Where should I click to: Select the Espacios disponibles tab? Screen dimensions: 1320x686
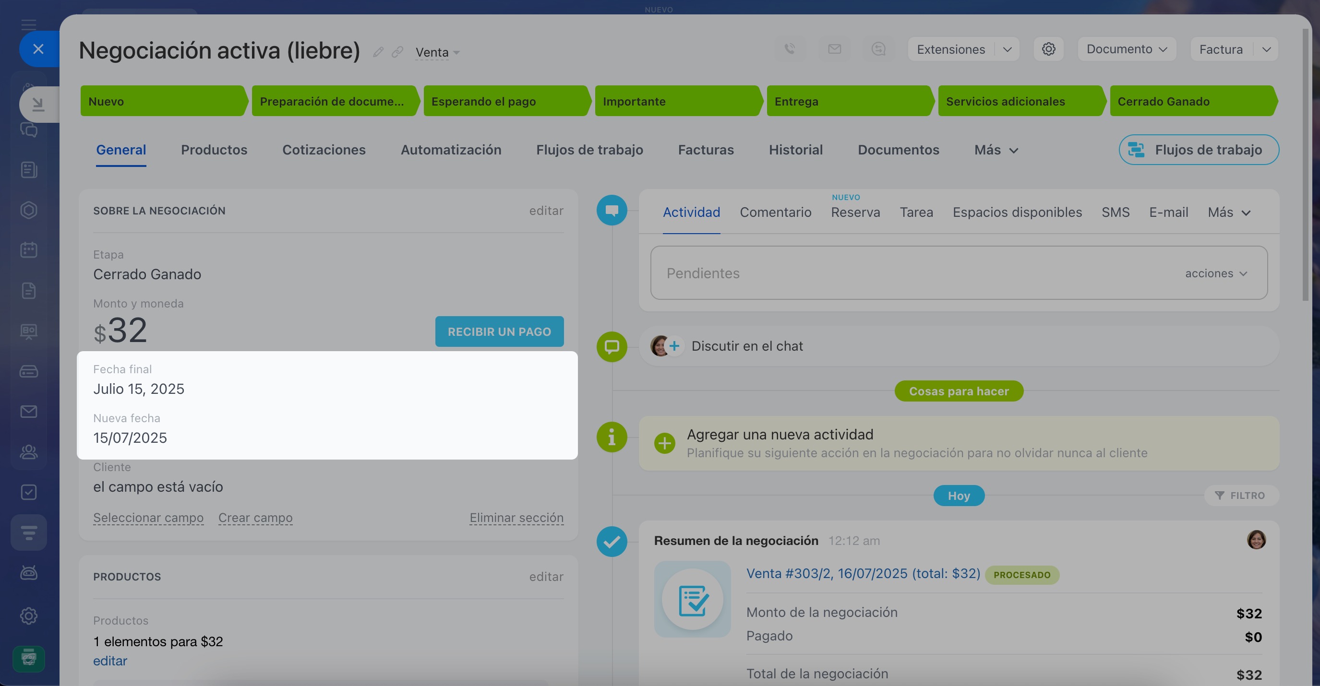[x=1017, y=213]
